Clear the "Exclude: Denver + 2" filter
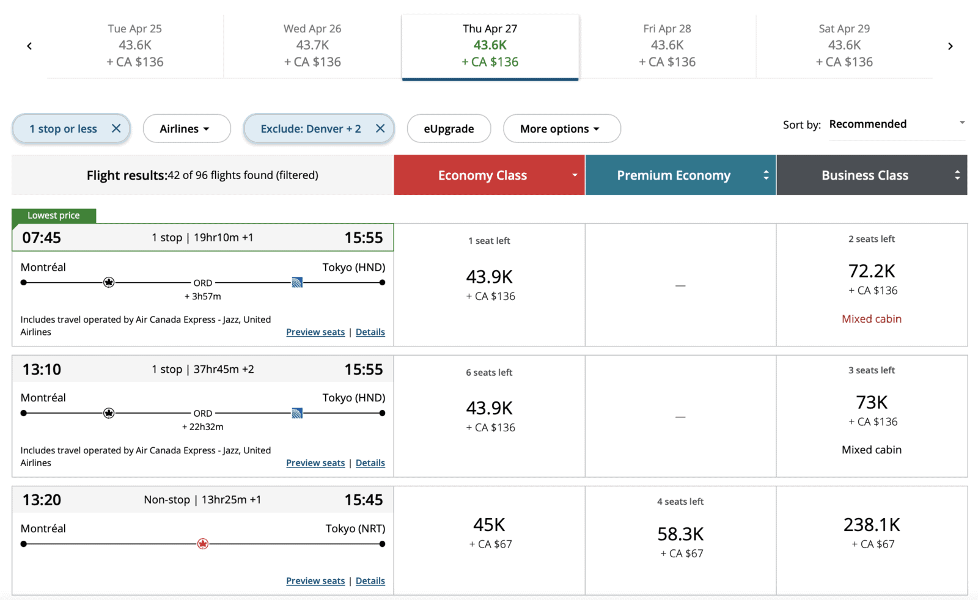This screenshot has height=600, width=978. pyautogui.click(x=380, y=128)
